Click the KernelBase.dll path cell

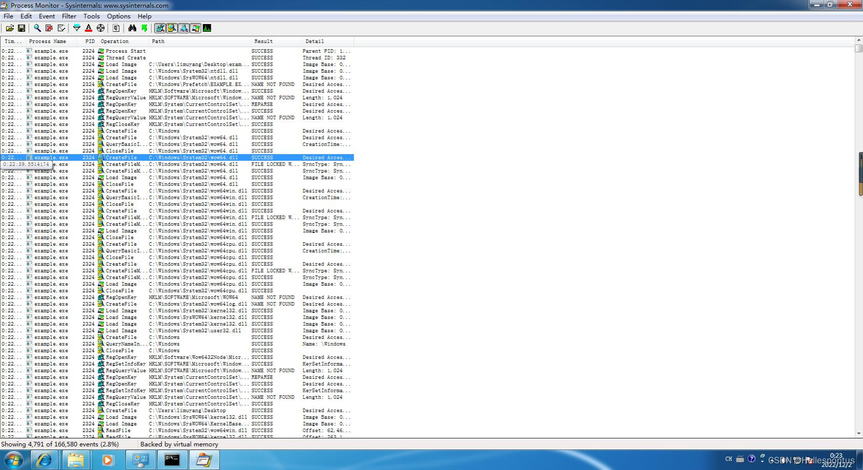[199, 424]
